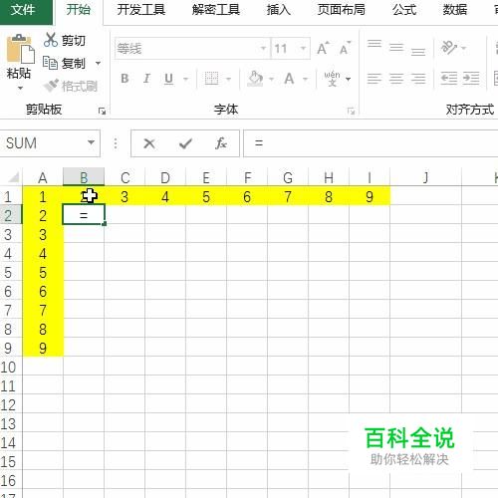Apply font color A button
Screen dimensions: 498x498
click(x=289, y=79)
